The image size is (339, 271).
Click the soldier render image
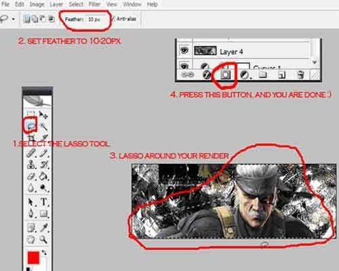[234, 201]
